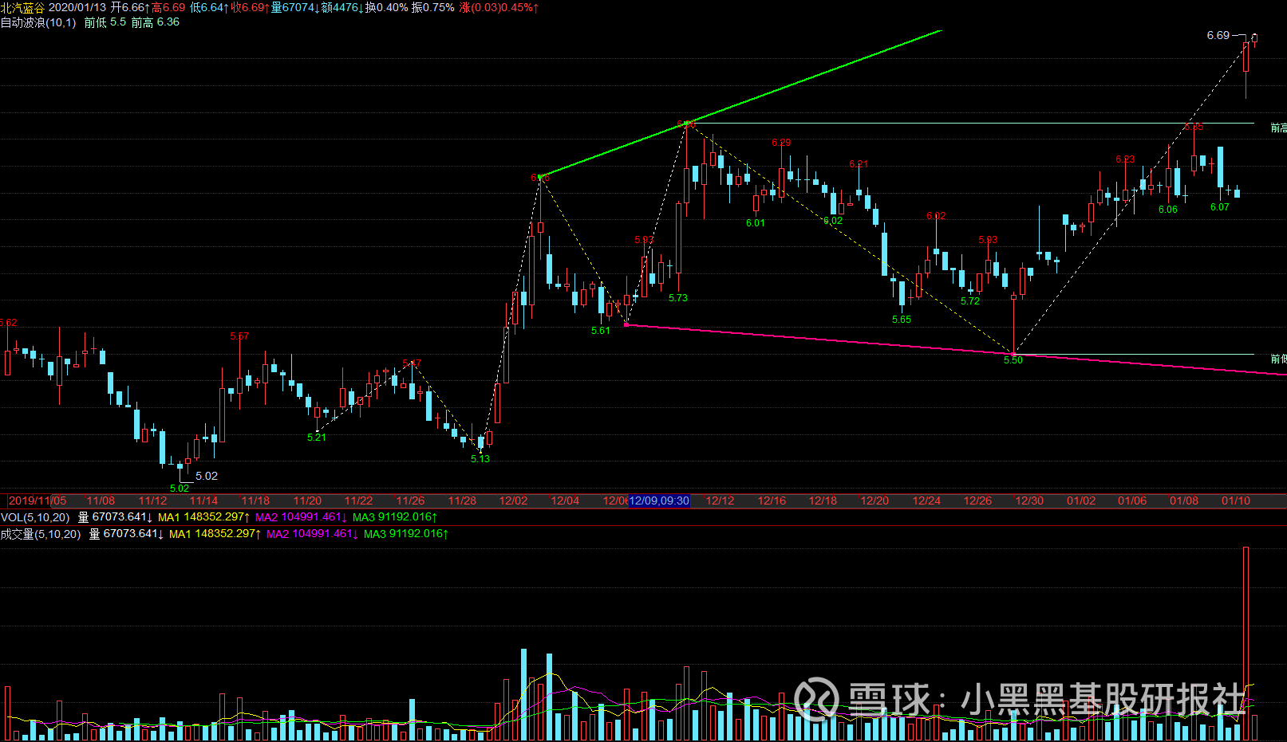
Task: Click the 6.69 high price marker
Action: click(1218, 35)
